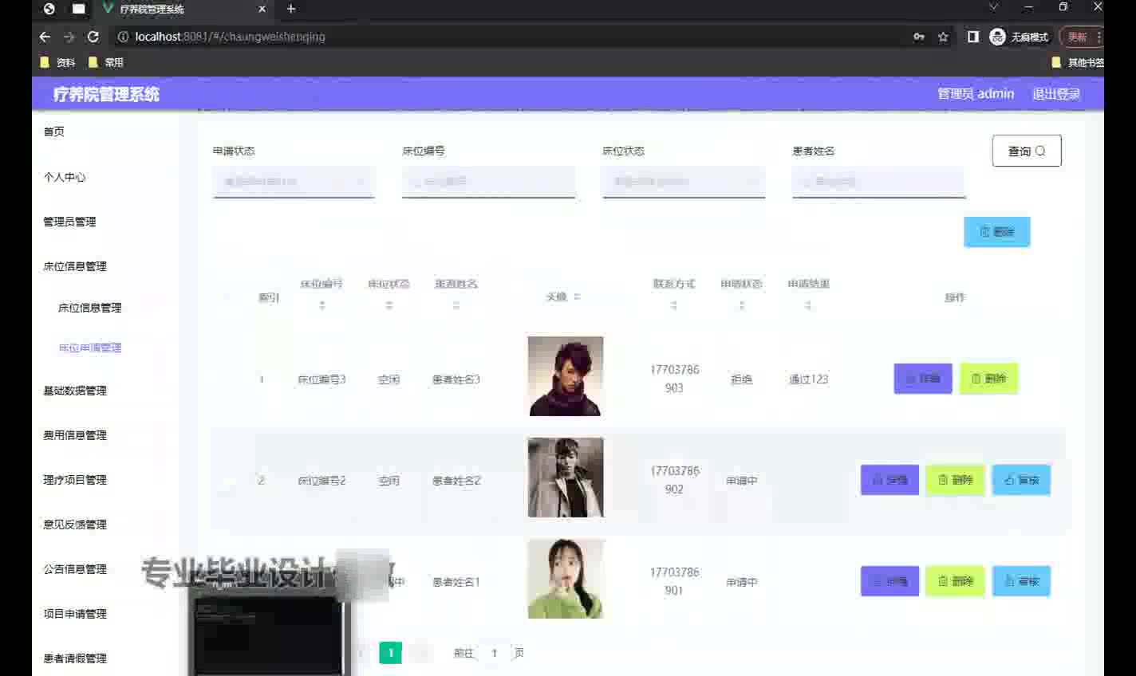Click the 查询 search button
Image resolution: width=1136 pixels, height=676 pixels.
click(x=1026, y=151)
